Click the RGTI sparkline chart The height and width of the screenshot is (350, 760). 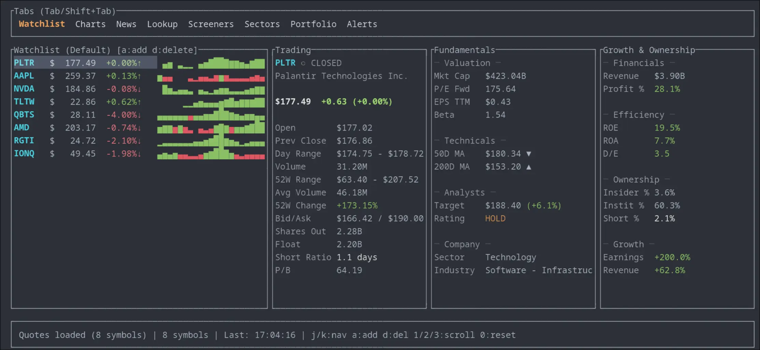211,142
